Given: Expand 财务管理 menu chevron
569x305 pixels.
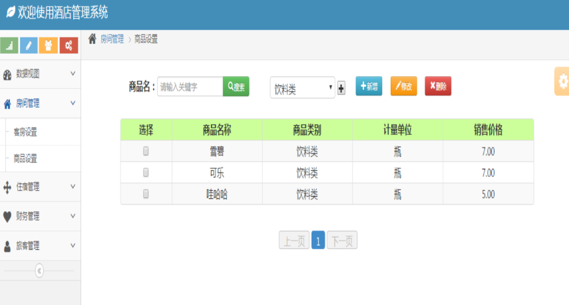Looking at the screenshot, I should tap(73, 216).
